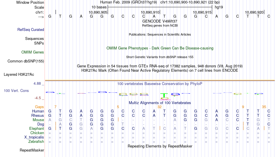Image resolution: width=275 pixels, height=157 pixels.
Task: Click the Rhesus species label
Action: click(38, 116)
